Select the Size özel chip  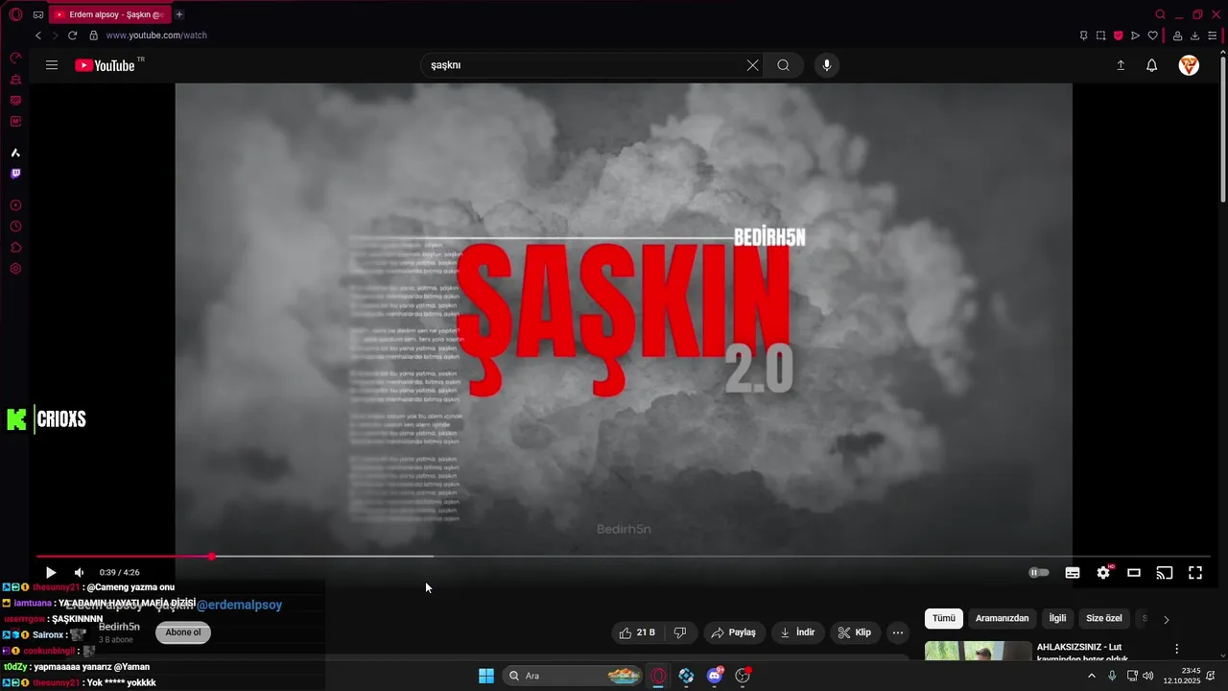click(1104, 619)
